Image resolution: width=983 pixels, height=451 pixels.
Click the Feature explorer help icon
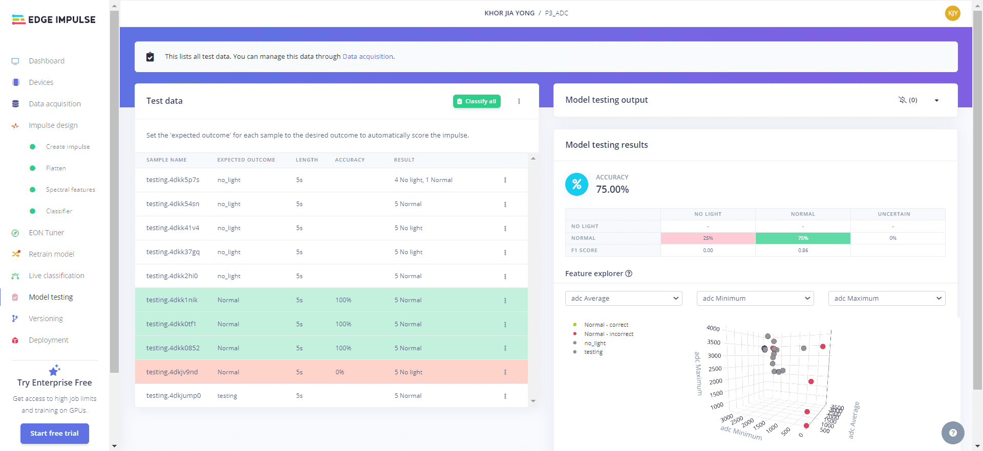(629, 274)
